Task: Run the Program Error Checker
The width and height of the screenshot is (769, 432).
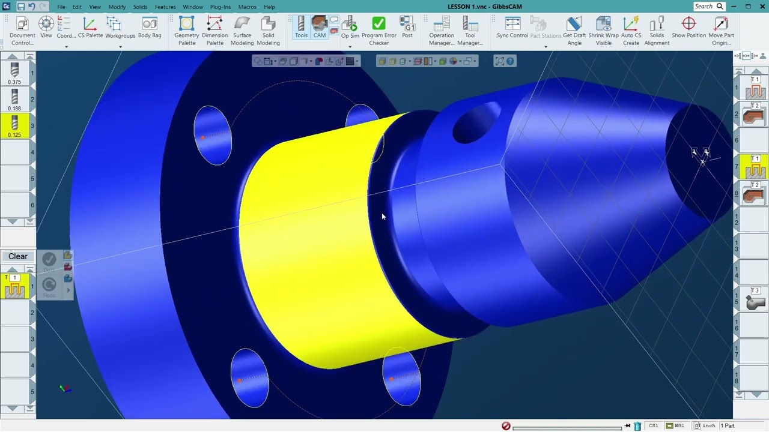Action: click(379, 31)
